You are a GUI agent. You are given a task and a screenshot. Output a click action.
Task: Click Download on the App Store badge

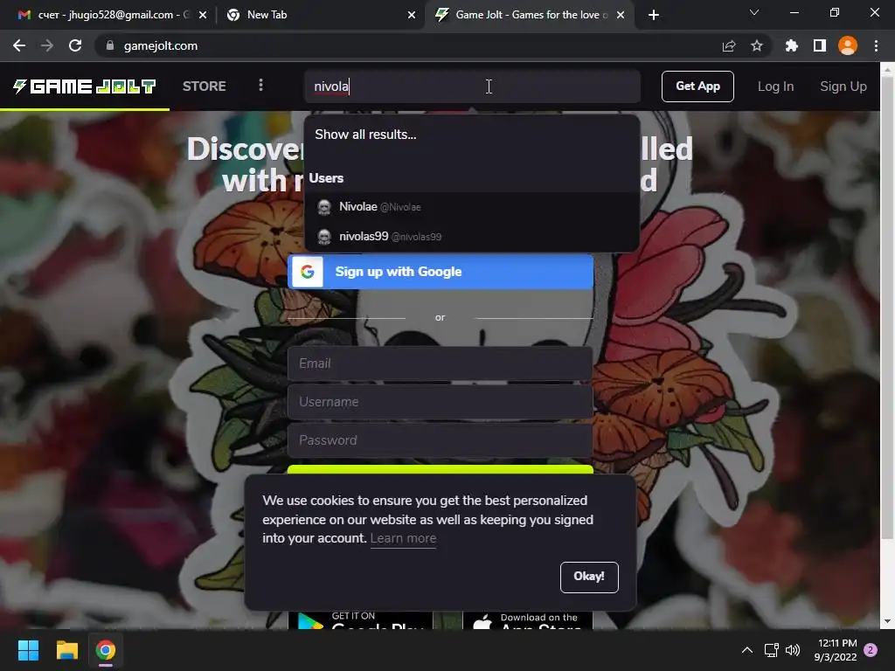tap(527, 620)
